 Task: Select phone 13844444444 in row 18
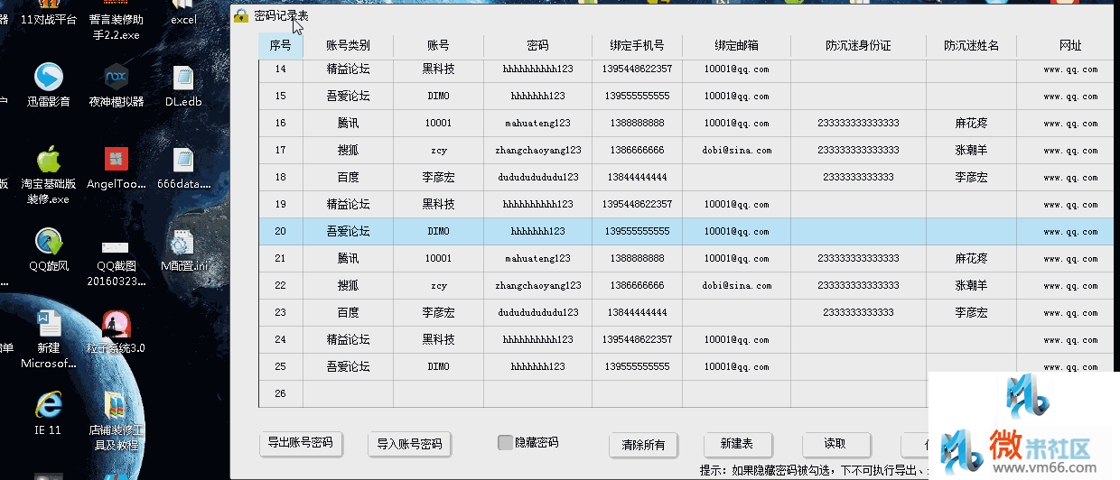tap(637, 178)
